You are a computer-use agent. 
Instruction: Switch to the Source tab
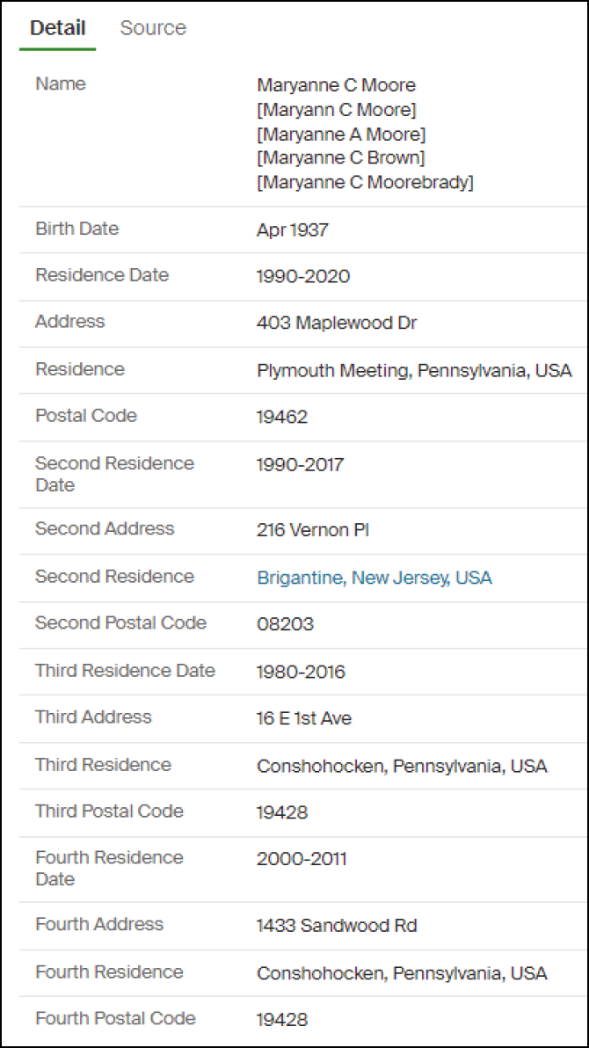(152, 28)
